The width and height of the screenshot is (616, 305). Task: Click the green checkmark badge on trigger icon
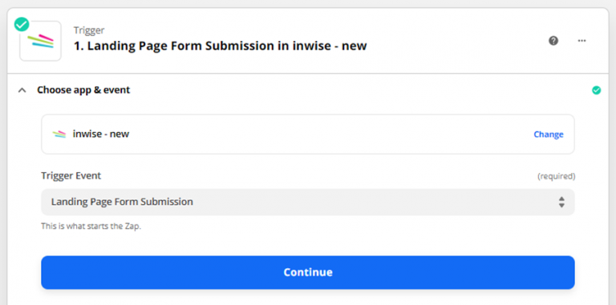point(22,24)
